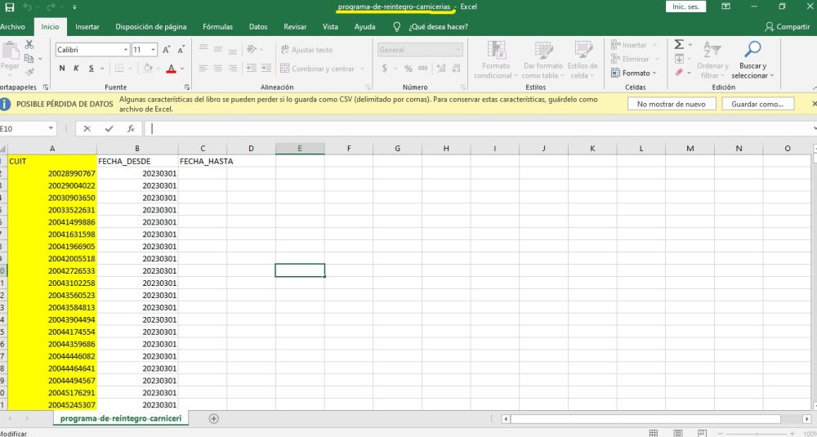This screenshot has width=817, height=437.
Task: Click the Cut scissors icon
Action: [29, 46]
